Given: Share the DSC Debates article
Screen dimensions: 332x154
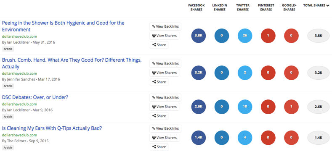Looking at the screenshot, I should 159,116.
